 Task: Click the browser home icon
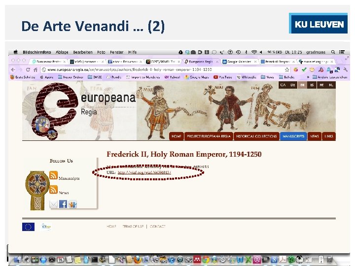click(x=35, y=69)
